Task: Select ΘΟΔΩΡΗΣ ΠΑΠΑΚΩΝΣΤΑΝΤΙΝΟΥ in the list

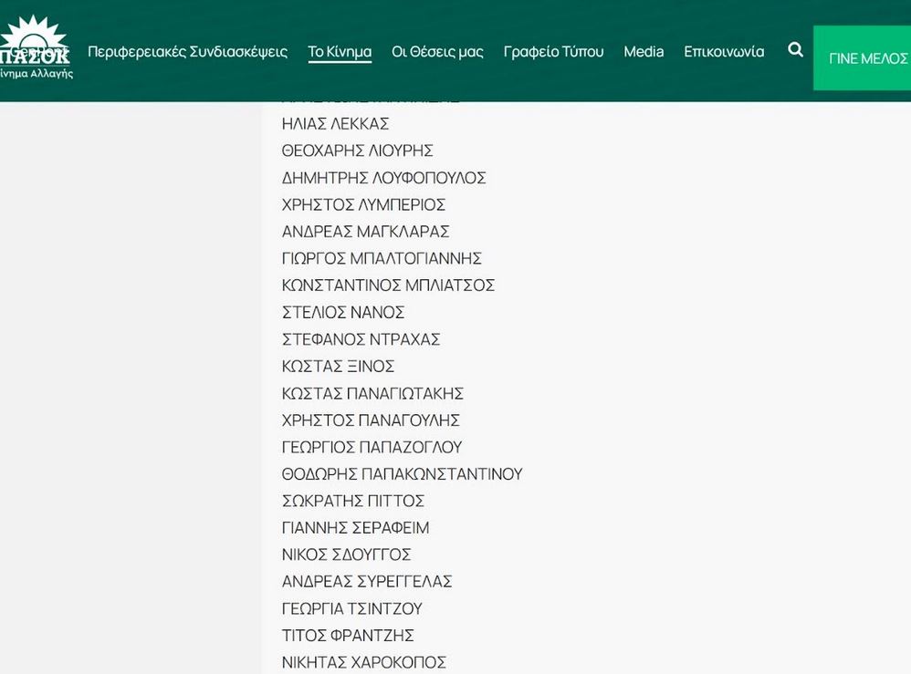Action: point(402,474)
